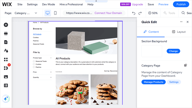The height and width of the screenshot is (108, 192).
Task: Click the Preview link
Action: 163,5
